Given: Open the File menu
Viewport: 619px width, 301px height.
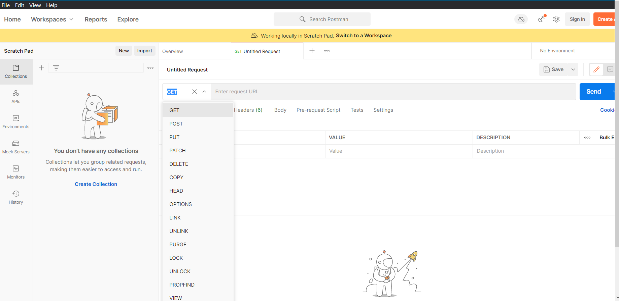Looking at the screenshot, I should click(x=6, y=5).
